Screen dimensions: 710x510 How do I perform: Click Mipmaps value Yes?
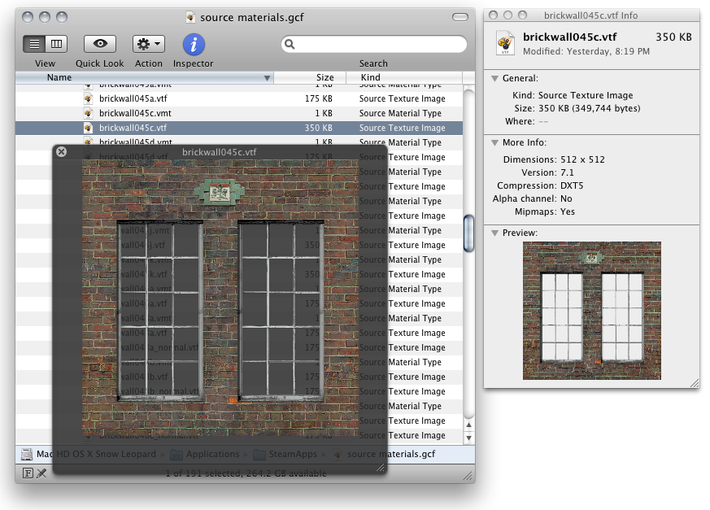point(568,211)
